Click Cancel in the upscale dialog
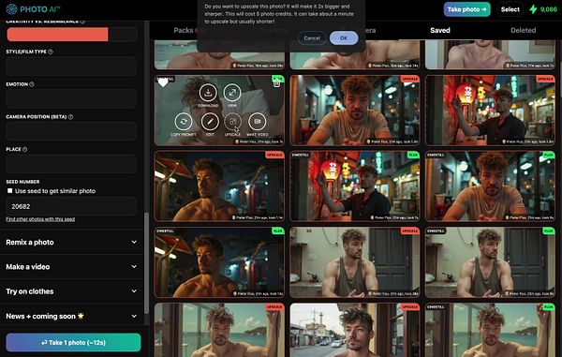The image size is (562, 357). pyautogui.click(x=312, y=38)
